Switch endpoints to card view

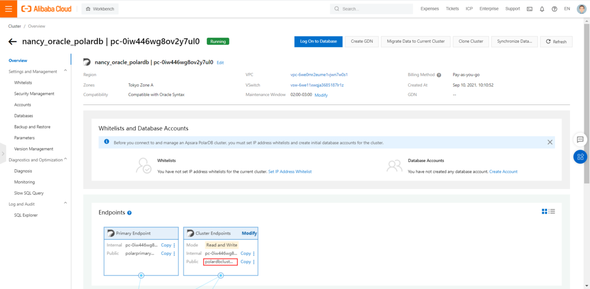(x=545, y=211)
